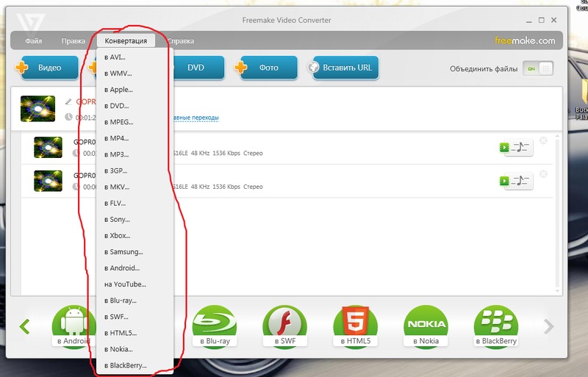Remove the second clip with X
Image resolution: width=588 pixels, height=377 pixels.
coord(543,174)
